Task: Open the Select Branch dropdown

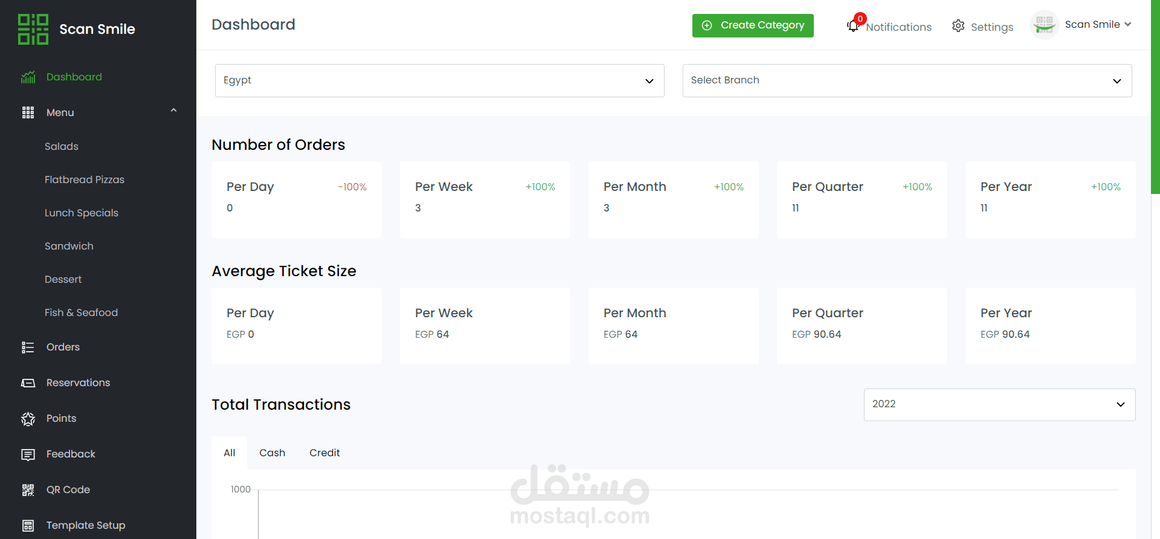Action: (x=907, y=80)
